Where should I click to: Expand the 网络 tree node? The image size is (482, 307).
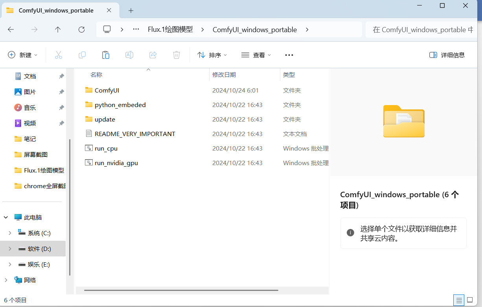tap(6, 280)
